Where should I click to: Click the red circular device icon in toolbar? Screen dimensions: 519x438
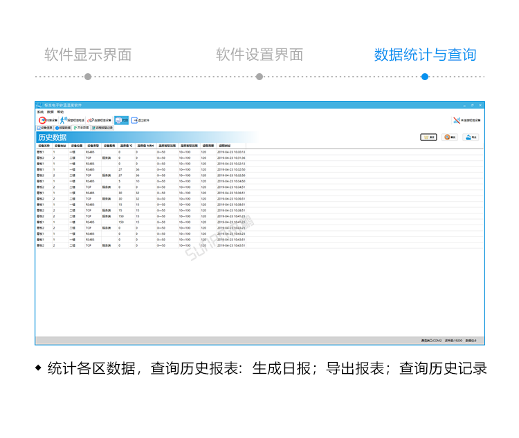coord(42,120)
